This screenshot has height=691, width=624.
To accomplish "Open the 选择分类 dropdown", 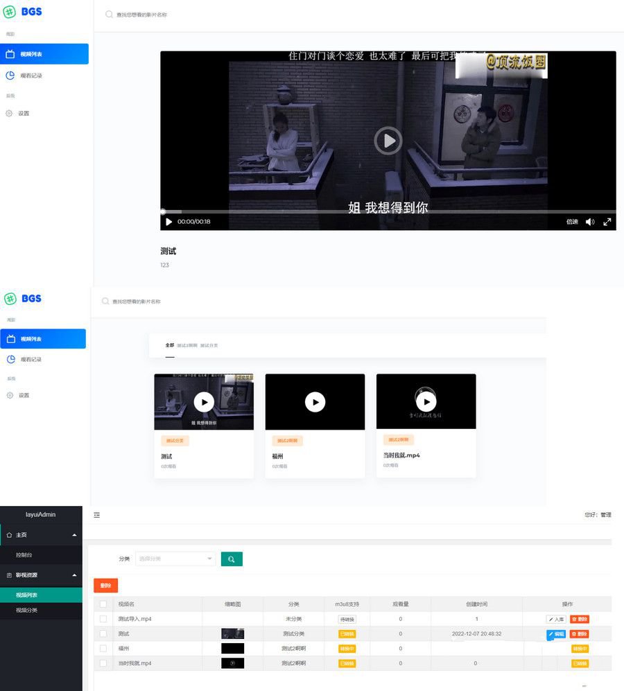I will coord(175,559).
